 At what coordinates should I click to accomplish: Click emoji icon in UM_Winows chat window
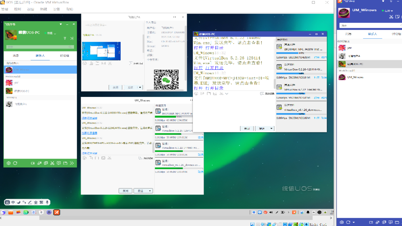(x=84, y=158)
